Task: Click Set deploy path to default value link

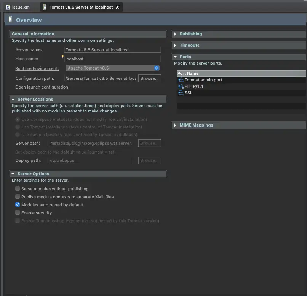Action: point(66,152)
